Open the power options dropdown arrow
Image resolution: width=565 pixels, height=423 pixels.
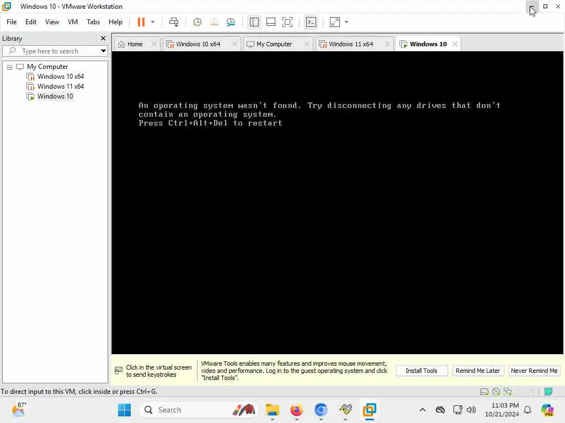click(153, 22)
